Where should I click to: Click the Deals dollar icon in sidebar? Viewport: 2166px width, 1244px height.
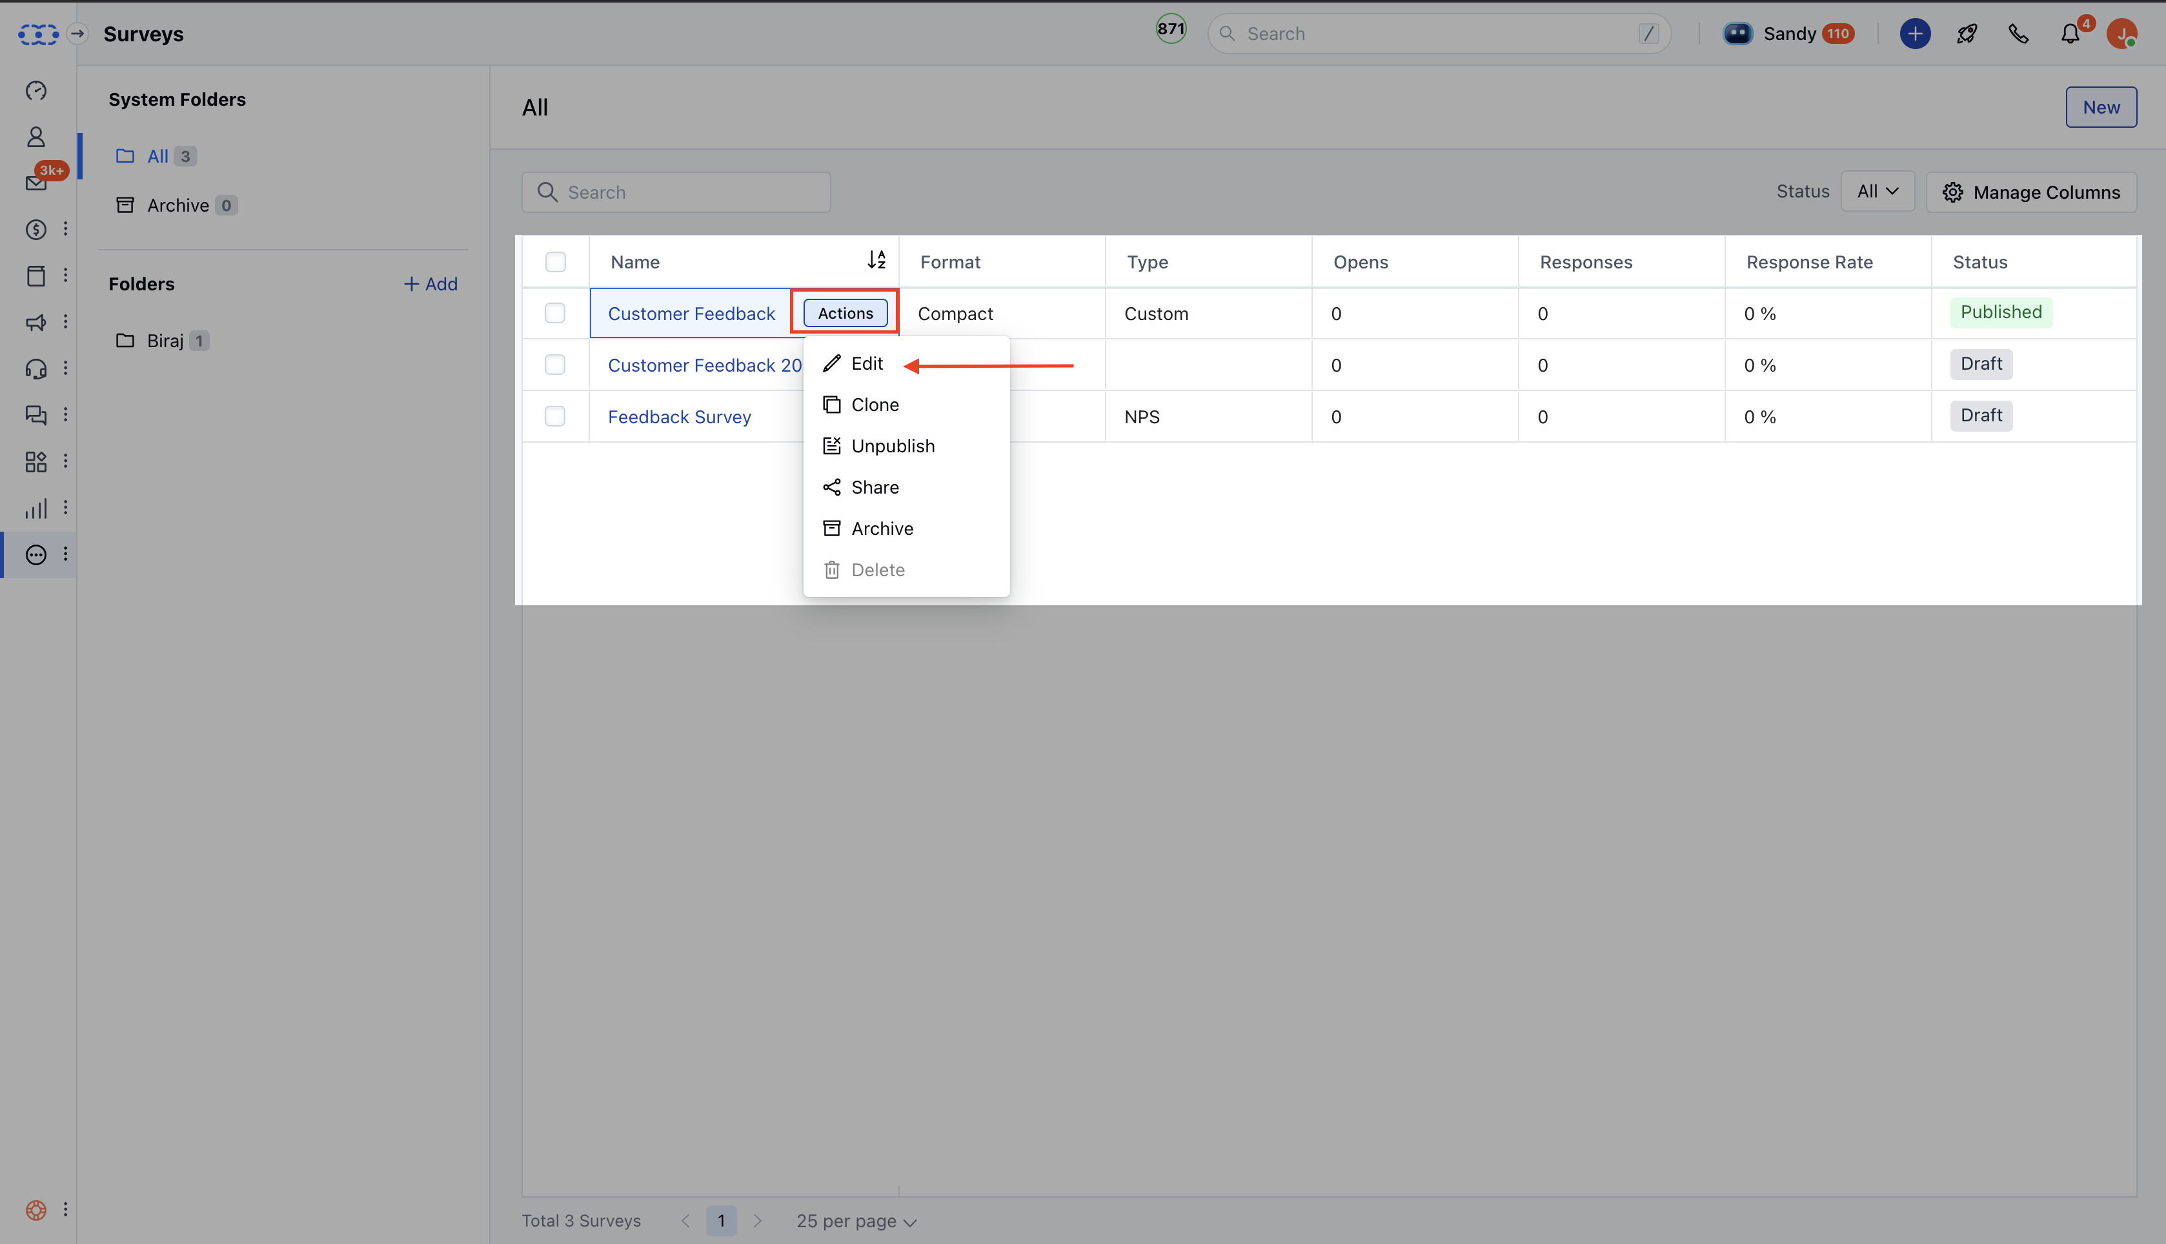coord(36,229)
